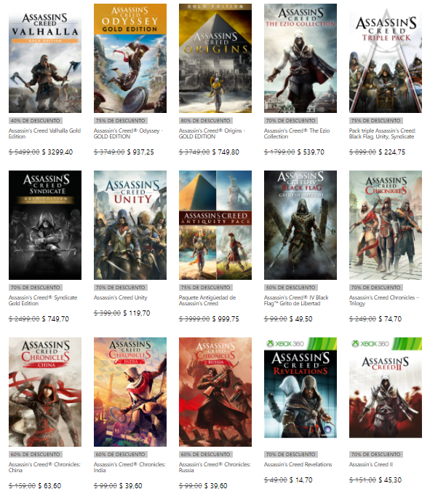Screen dimensions: 438x497
Task: Click the Odyssey Gold Edition cover art
Action: [x=130, y=58]
